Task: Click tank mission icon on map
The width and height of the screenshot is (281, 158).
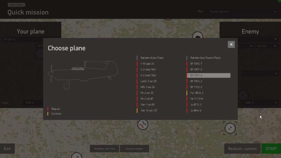Action: click(x=198, y=36)
